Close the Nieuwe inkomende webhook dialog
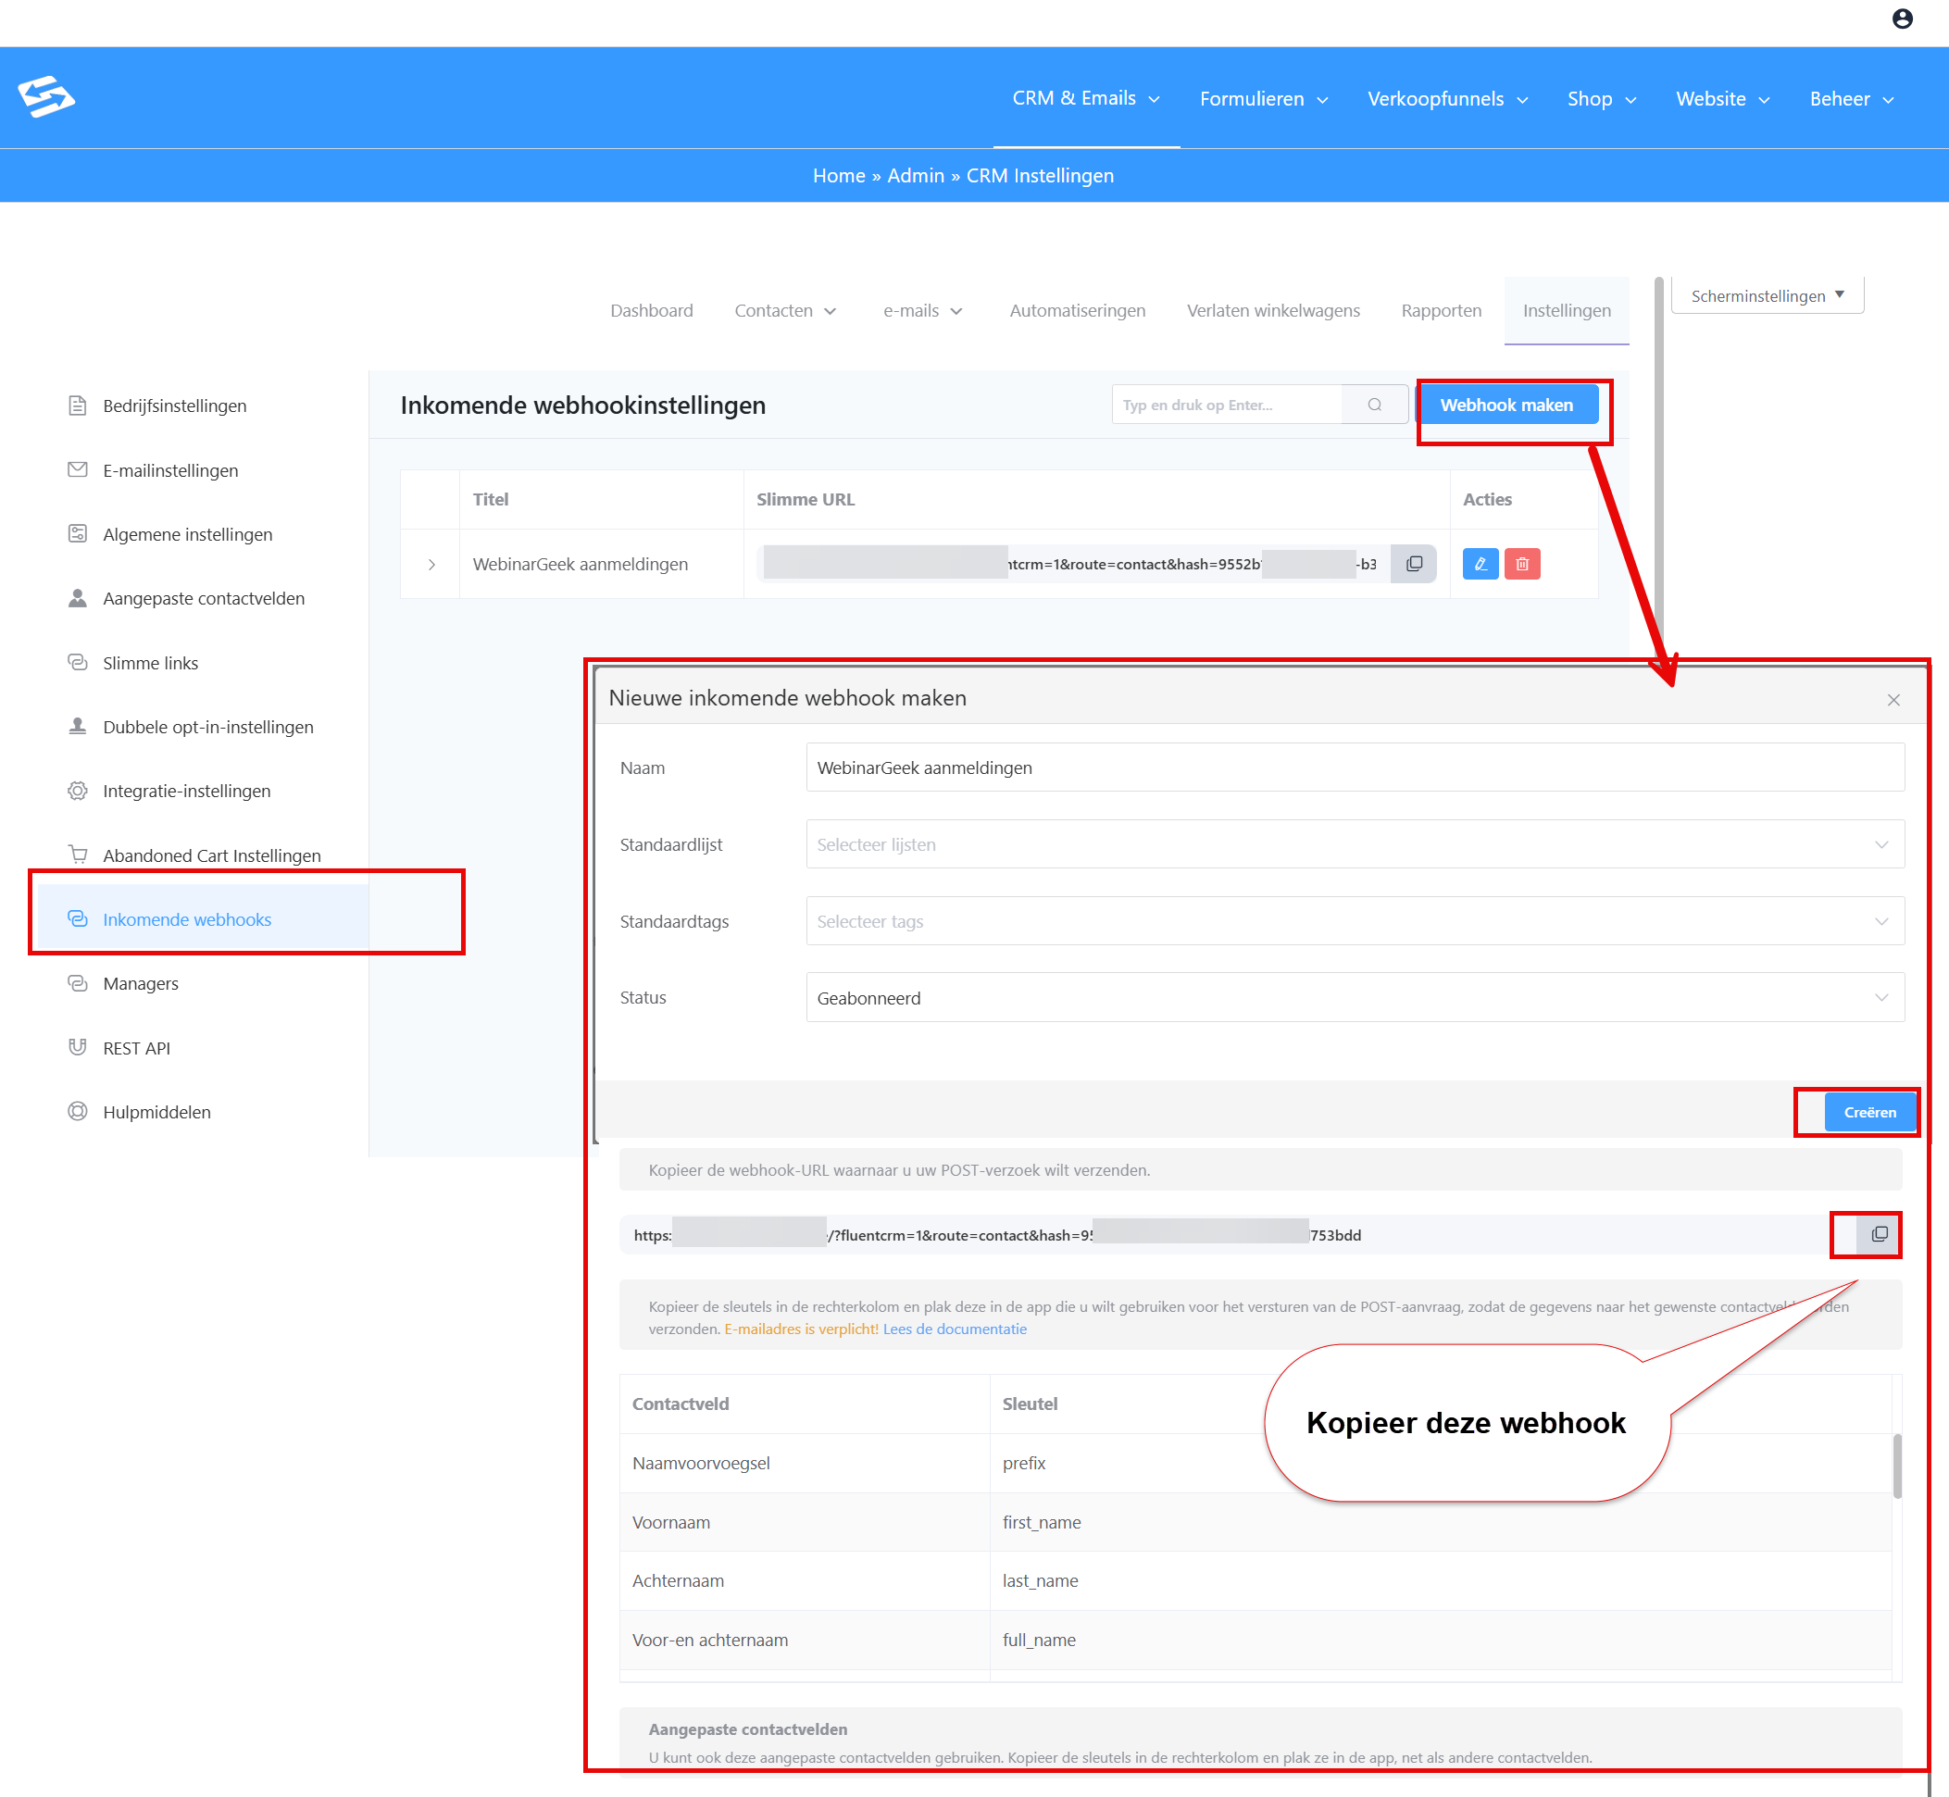 pyautogui.click(x=1893, y=699)
